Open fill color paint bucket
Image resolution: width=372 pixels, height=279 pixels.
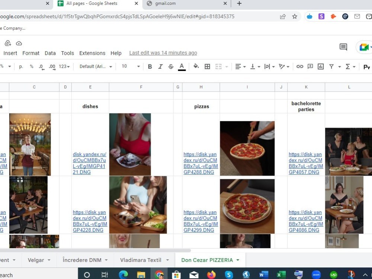click(196, 67)
